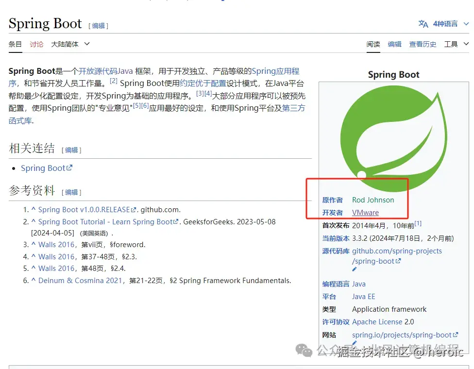Click the external-link icon after v1.0.0.RELEASE

(x=133, y=210)
